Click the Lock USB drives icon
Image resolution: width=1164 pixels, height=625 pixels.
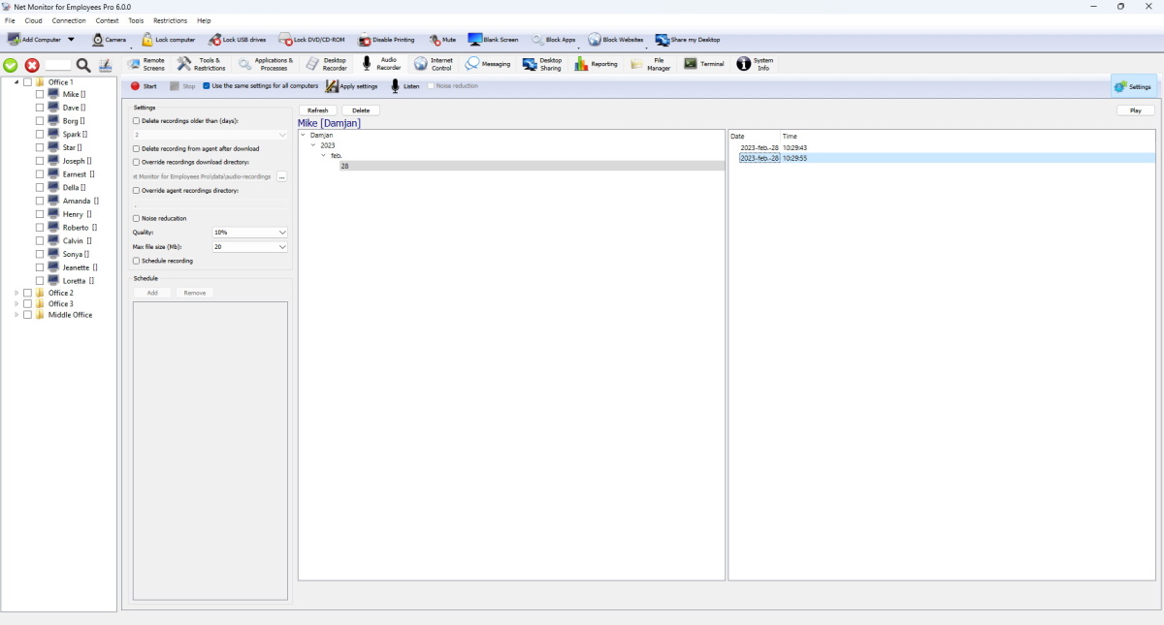(x=214, y=40)
